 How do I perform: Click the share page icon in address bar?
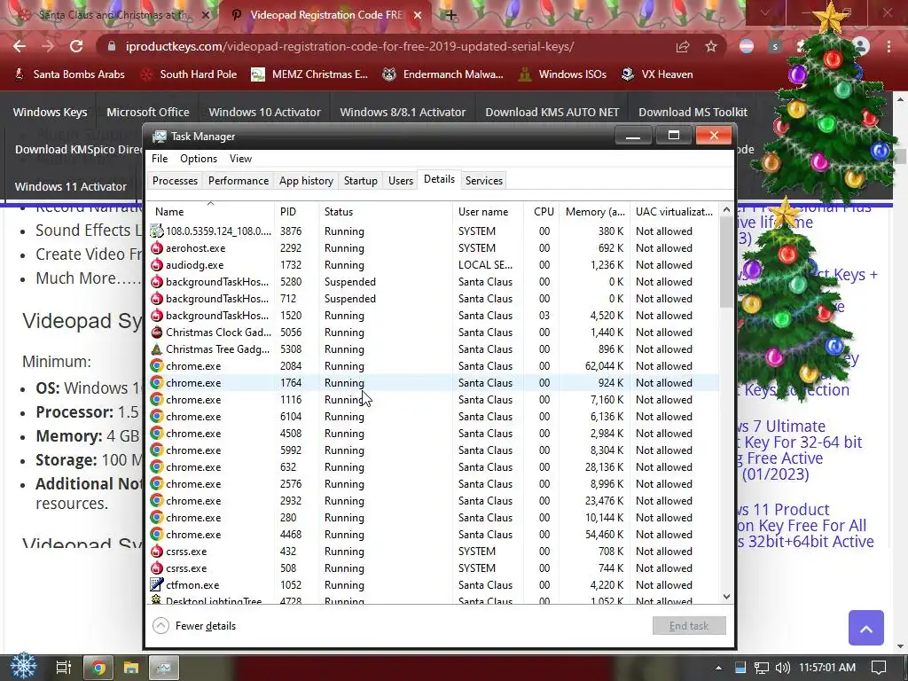(x=683, y=46)
